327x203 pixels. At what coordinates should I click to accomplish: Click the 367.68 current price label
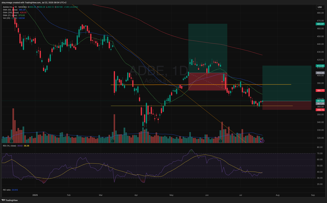[x=320, y=101]
